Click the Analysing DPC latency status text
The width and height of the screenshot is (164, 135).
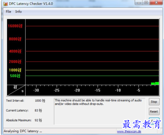[x=23, y=131]
